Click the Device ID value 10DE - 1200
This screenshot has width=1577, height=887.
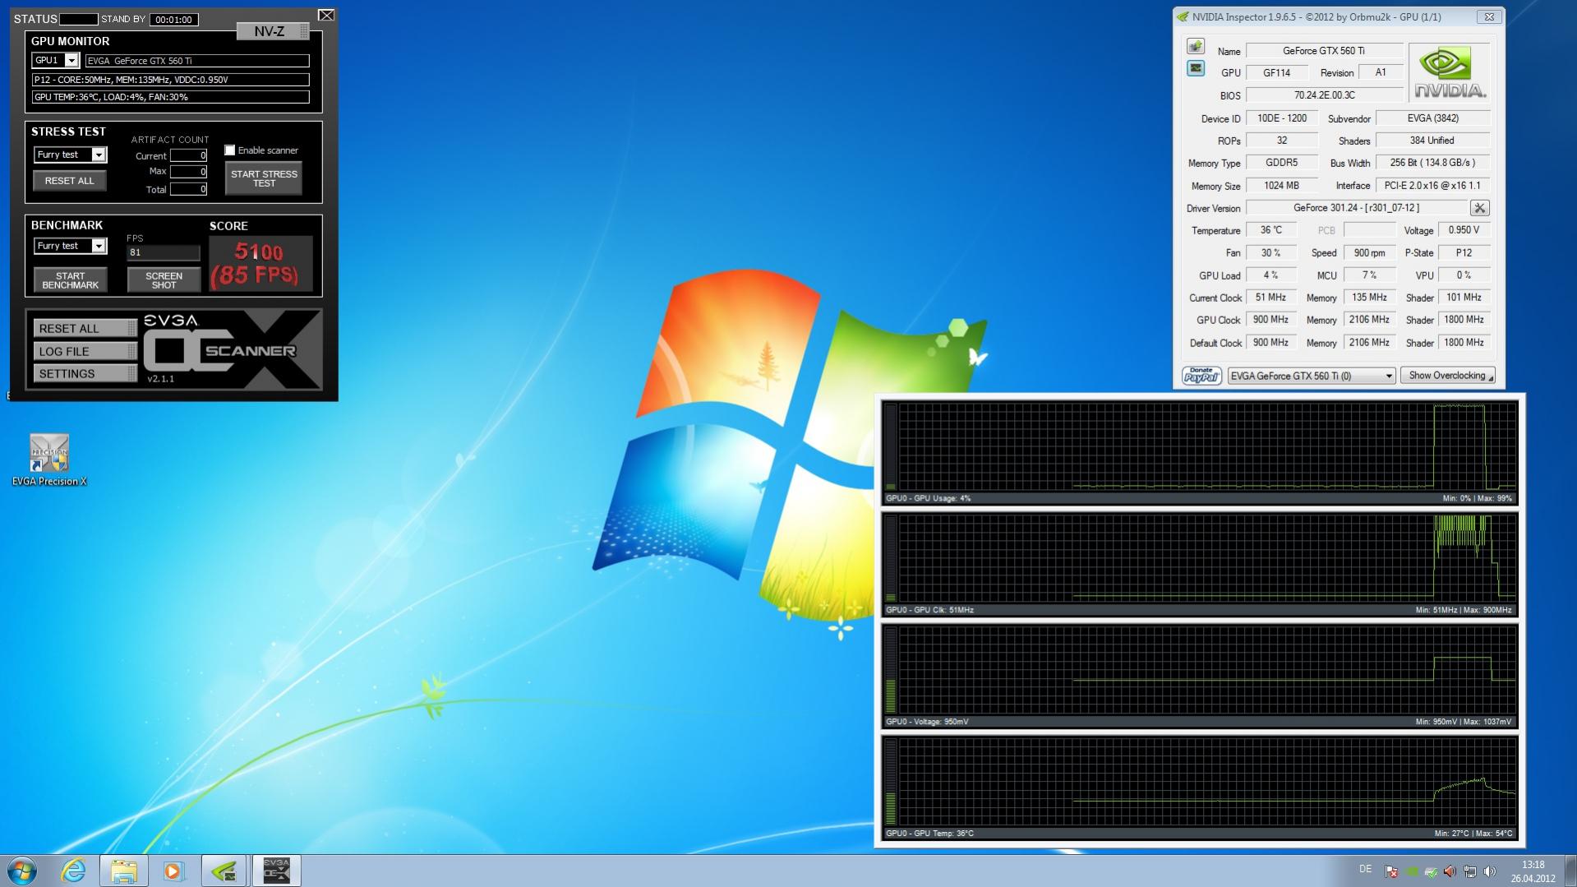pos(1282,118)
